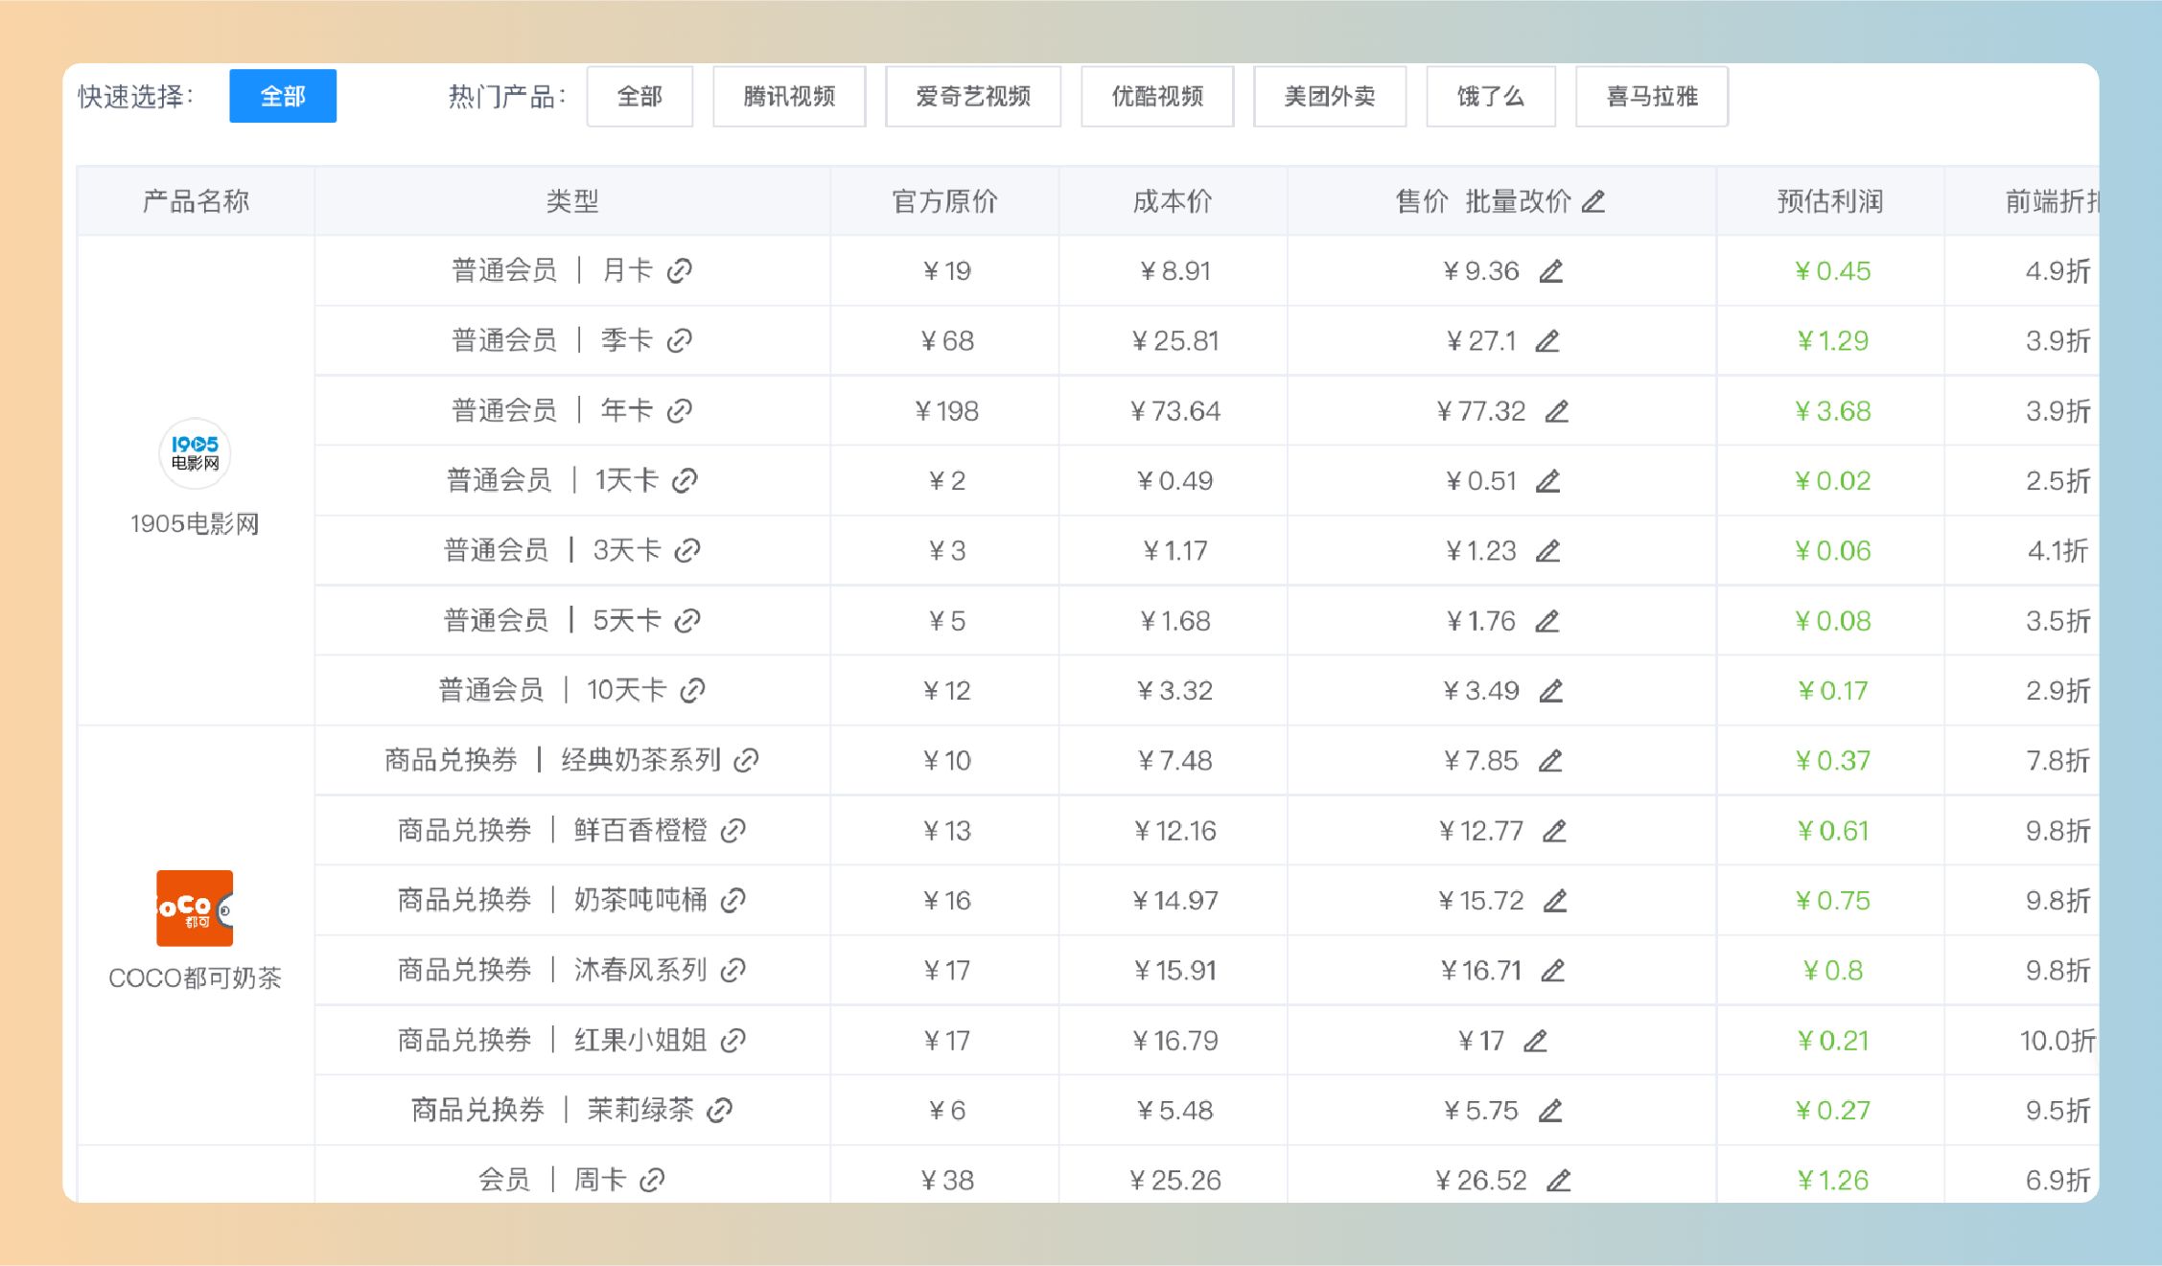Edit sale price ¥26.52 pencil icon
Viewport: 2162px width, 1266px height.
point(1558,1181)
